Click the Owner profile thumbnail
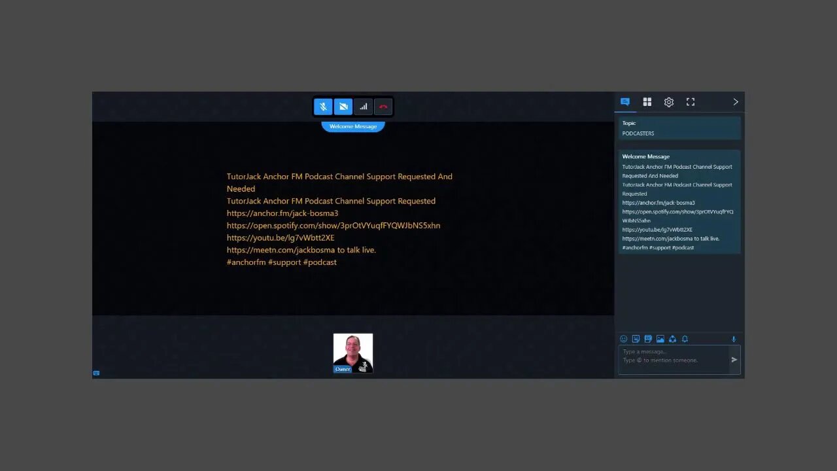The image size is (837, 471). (353, 353)
